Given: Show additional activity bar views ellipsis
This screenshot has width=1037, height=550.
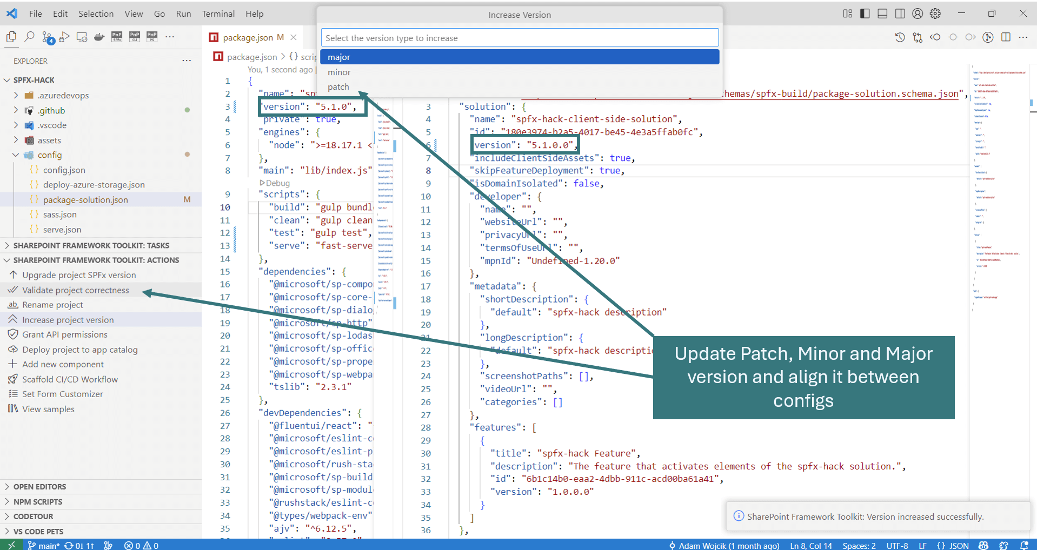Looking at the screenshot, I should (x=170, y=37).
